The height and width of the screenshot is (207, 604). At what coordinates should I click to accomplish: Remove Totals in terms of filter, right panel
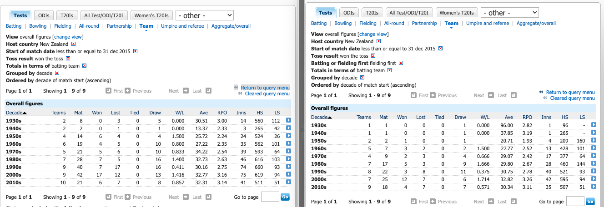coord(389,70)
